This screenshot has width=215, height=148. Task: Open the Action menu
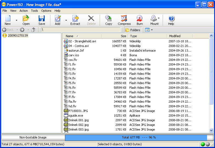click(24, 11)
